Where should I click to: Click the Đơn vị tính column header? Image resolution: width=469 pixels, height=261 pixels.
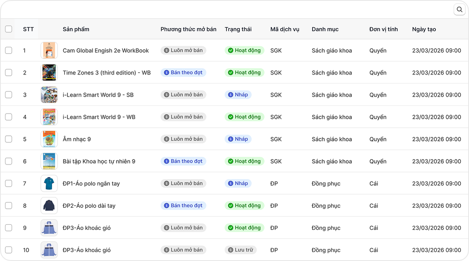click(383, 29)
